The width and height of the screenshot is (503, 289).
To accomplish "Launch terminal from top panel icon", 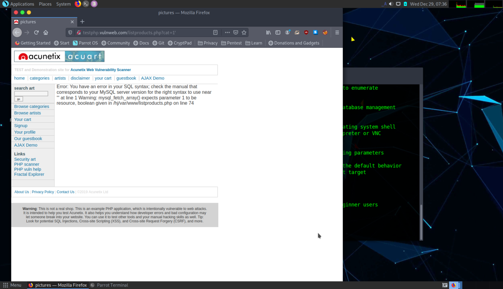I will pyautogui.click(x=86, y=4).
